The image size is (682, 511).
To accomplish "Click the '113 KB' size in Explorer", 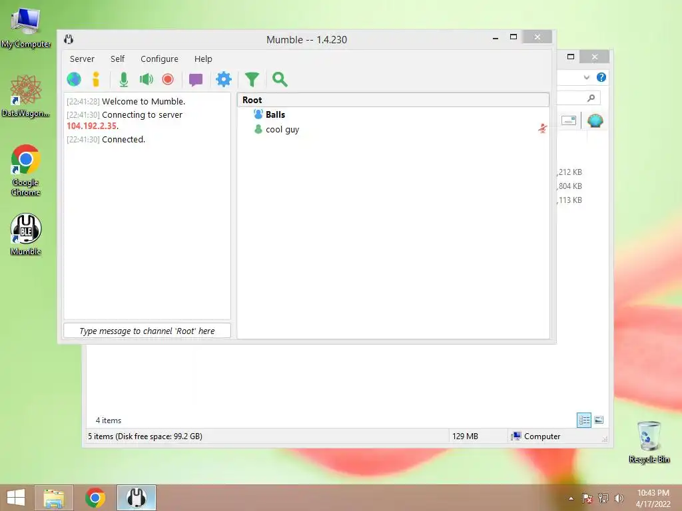I will 570,200.
